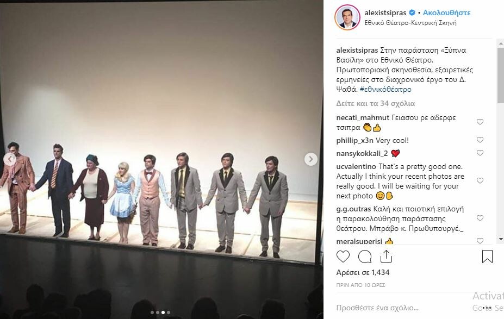Click the verified badge next to alexistsipras
The image size is (504, 319).
412,13
